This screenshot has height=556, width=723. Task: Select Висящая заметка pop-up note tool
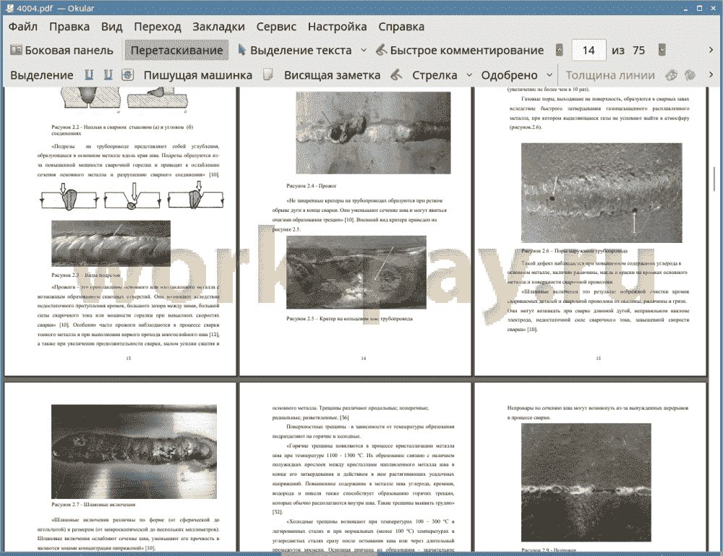point(332,75)
